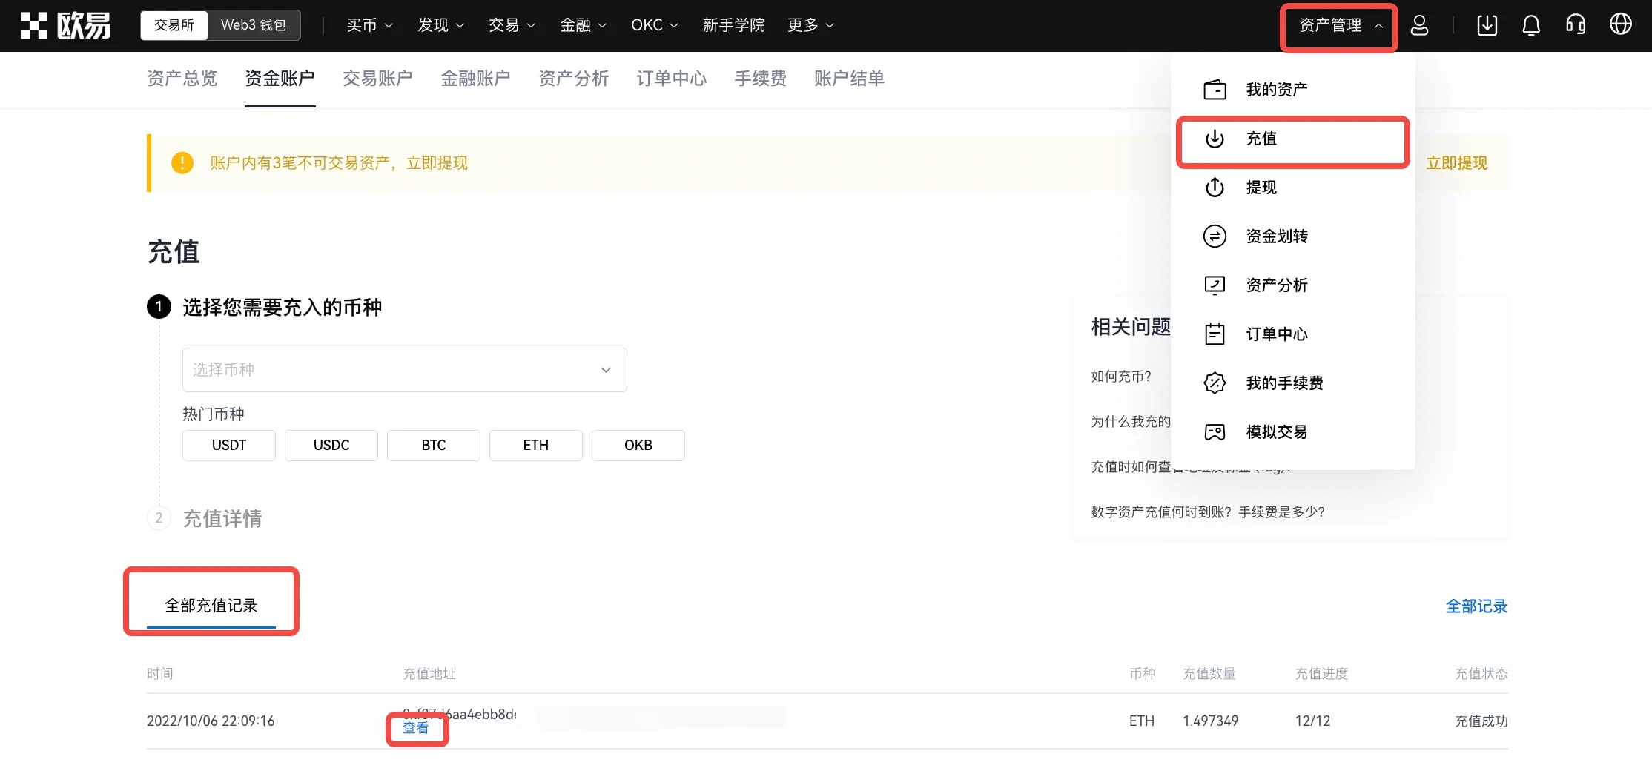Collapse the 资产管理 dropdown menu
1652x771 pixels.
(x=1339, y=26)
